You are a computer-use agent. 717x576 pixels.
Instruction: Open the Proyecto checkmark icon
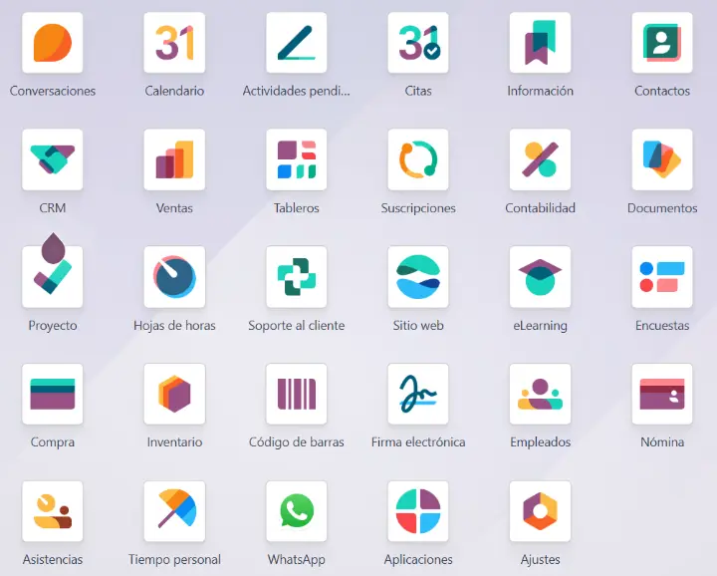click(53, 277)
